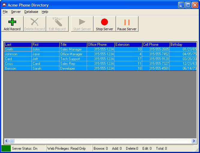Click the Last column header
This screenshot has height=153, width=200.
click(x=18, y=45)
